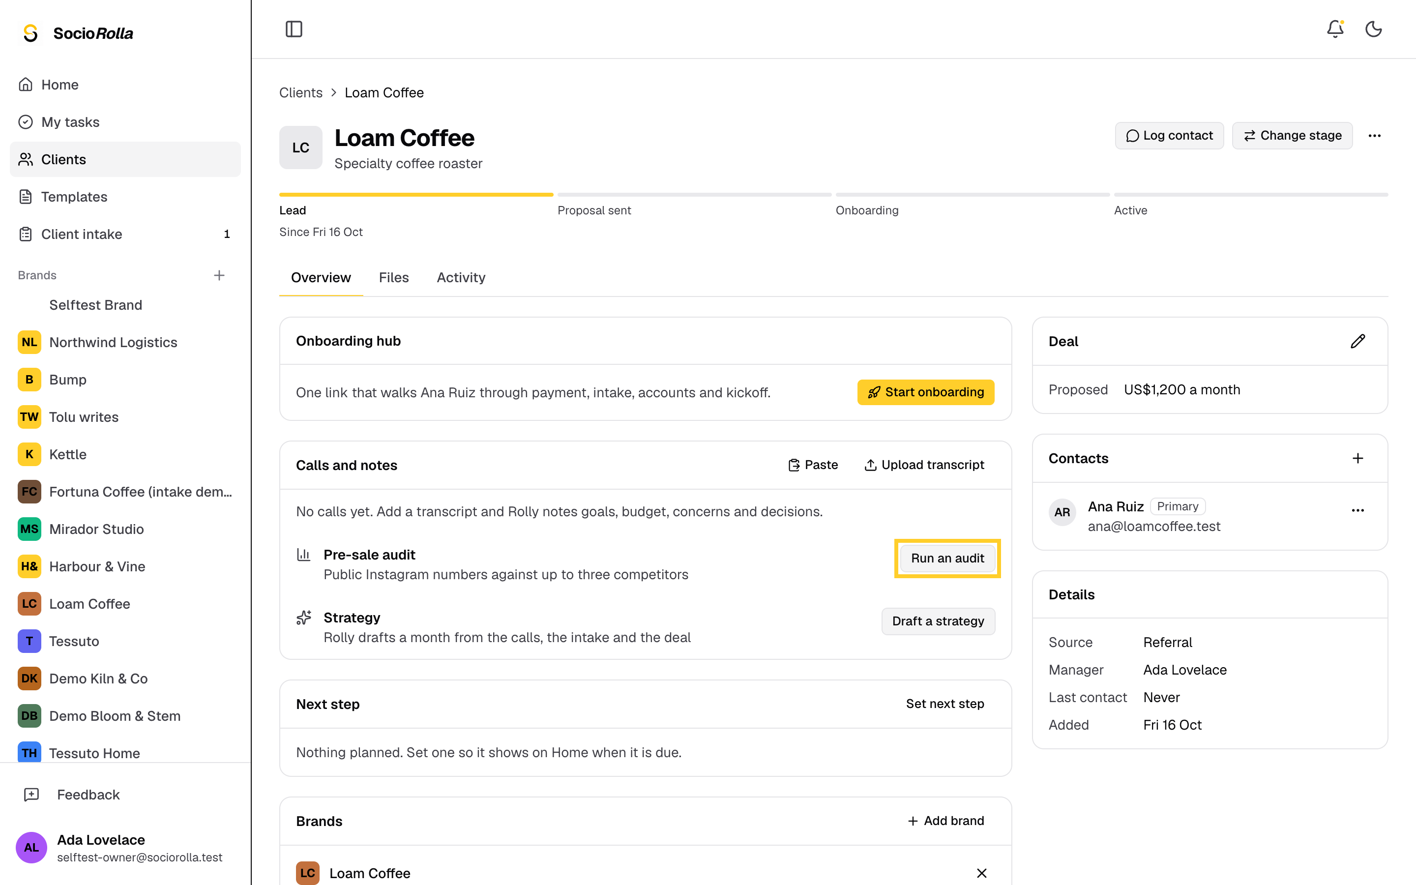Toggle the sidebar panel icon
Screen dimensions: 1416x885
294,29
